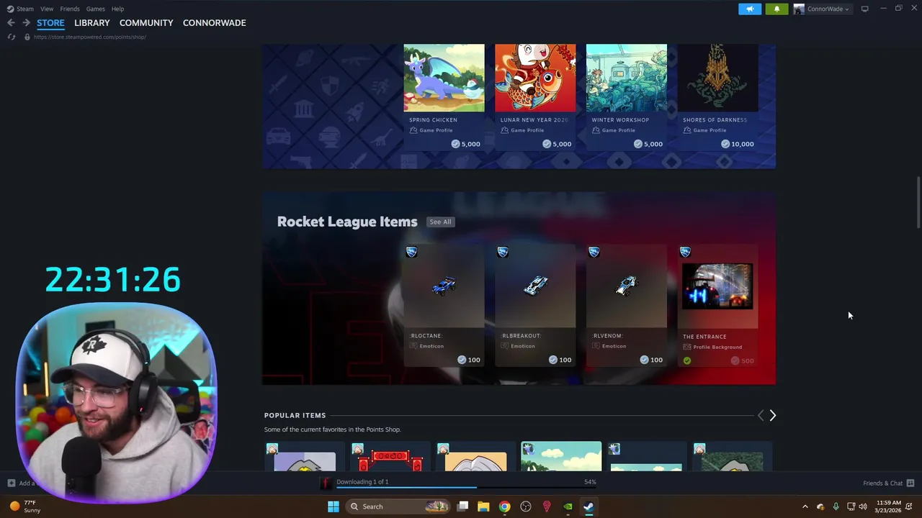
Task: Open The Entrance profile background
Action: (717, 306)
